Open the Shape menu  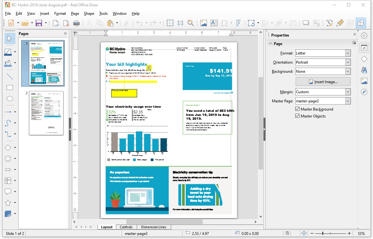point(89,14)
